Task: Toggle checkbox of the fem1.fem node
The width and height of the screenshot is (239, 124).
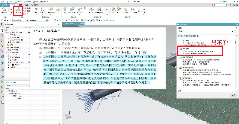Action: click(x=9, y=32)
